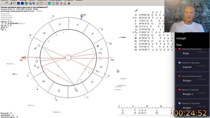This screenshot has width=210, height=118.
Task: Select the Jupiter glyph at the chart bottom
Action: point(75,88)
